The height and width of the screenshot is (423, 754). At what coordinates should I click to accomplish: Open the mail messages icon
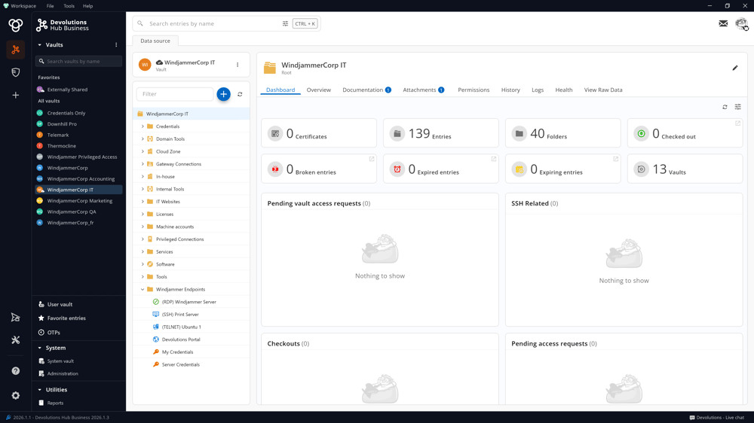(x=723, y=23)
